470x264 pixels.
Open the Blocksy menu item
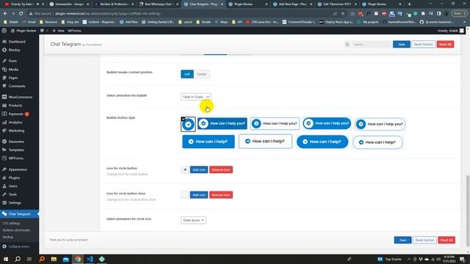pos(14,50)
